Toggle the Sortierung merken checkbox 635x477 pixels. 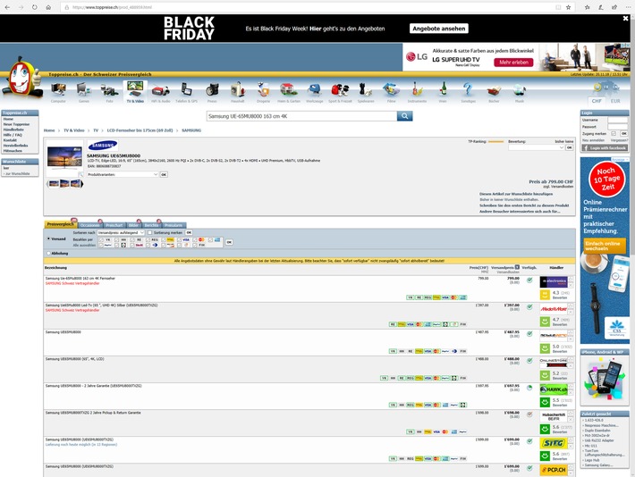(x=149, y=232)
